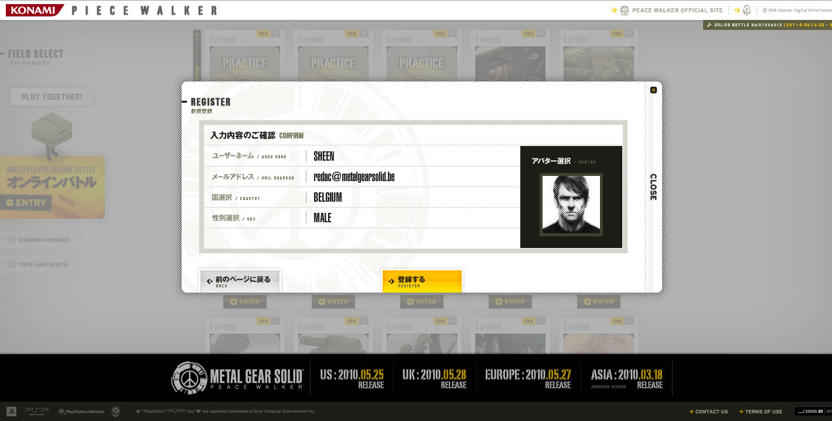Click the online battle ENTRY button
The height and width of the screenshot is (421, 832).
pyautogui.click(x=26, y=203)
